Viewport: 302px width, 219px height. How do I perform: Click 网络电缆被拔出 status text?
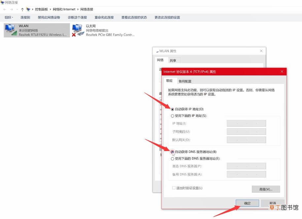(97, 30)
